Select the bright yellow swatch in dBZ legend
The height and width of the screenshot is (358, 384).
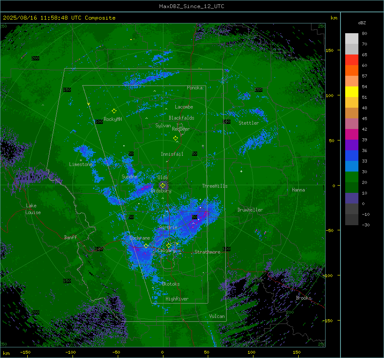coord(352,92)
